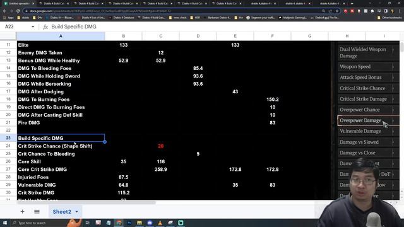Screen dimensions: 404x227
Task: Click the 115.2 Crit Strike DMG cell
Action: click(x=124, y=193)
